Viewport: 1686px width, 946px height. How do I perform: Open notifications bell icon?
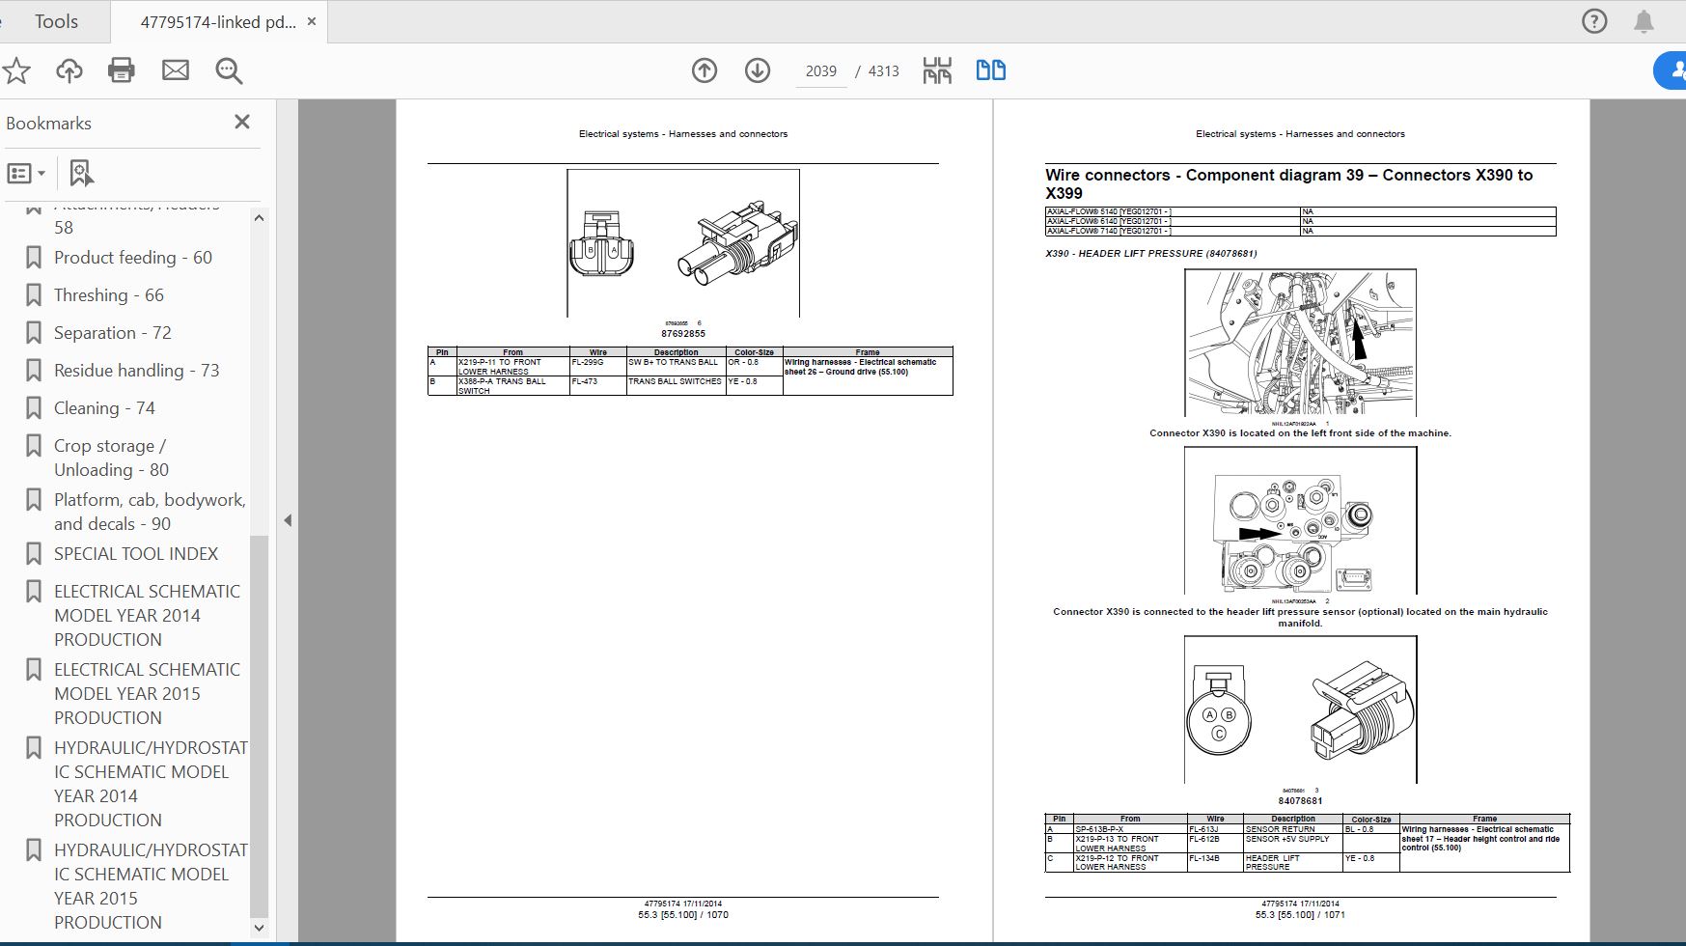click(1644, 21)
